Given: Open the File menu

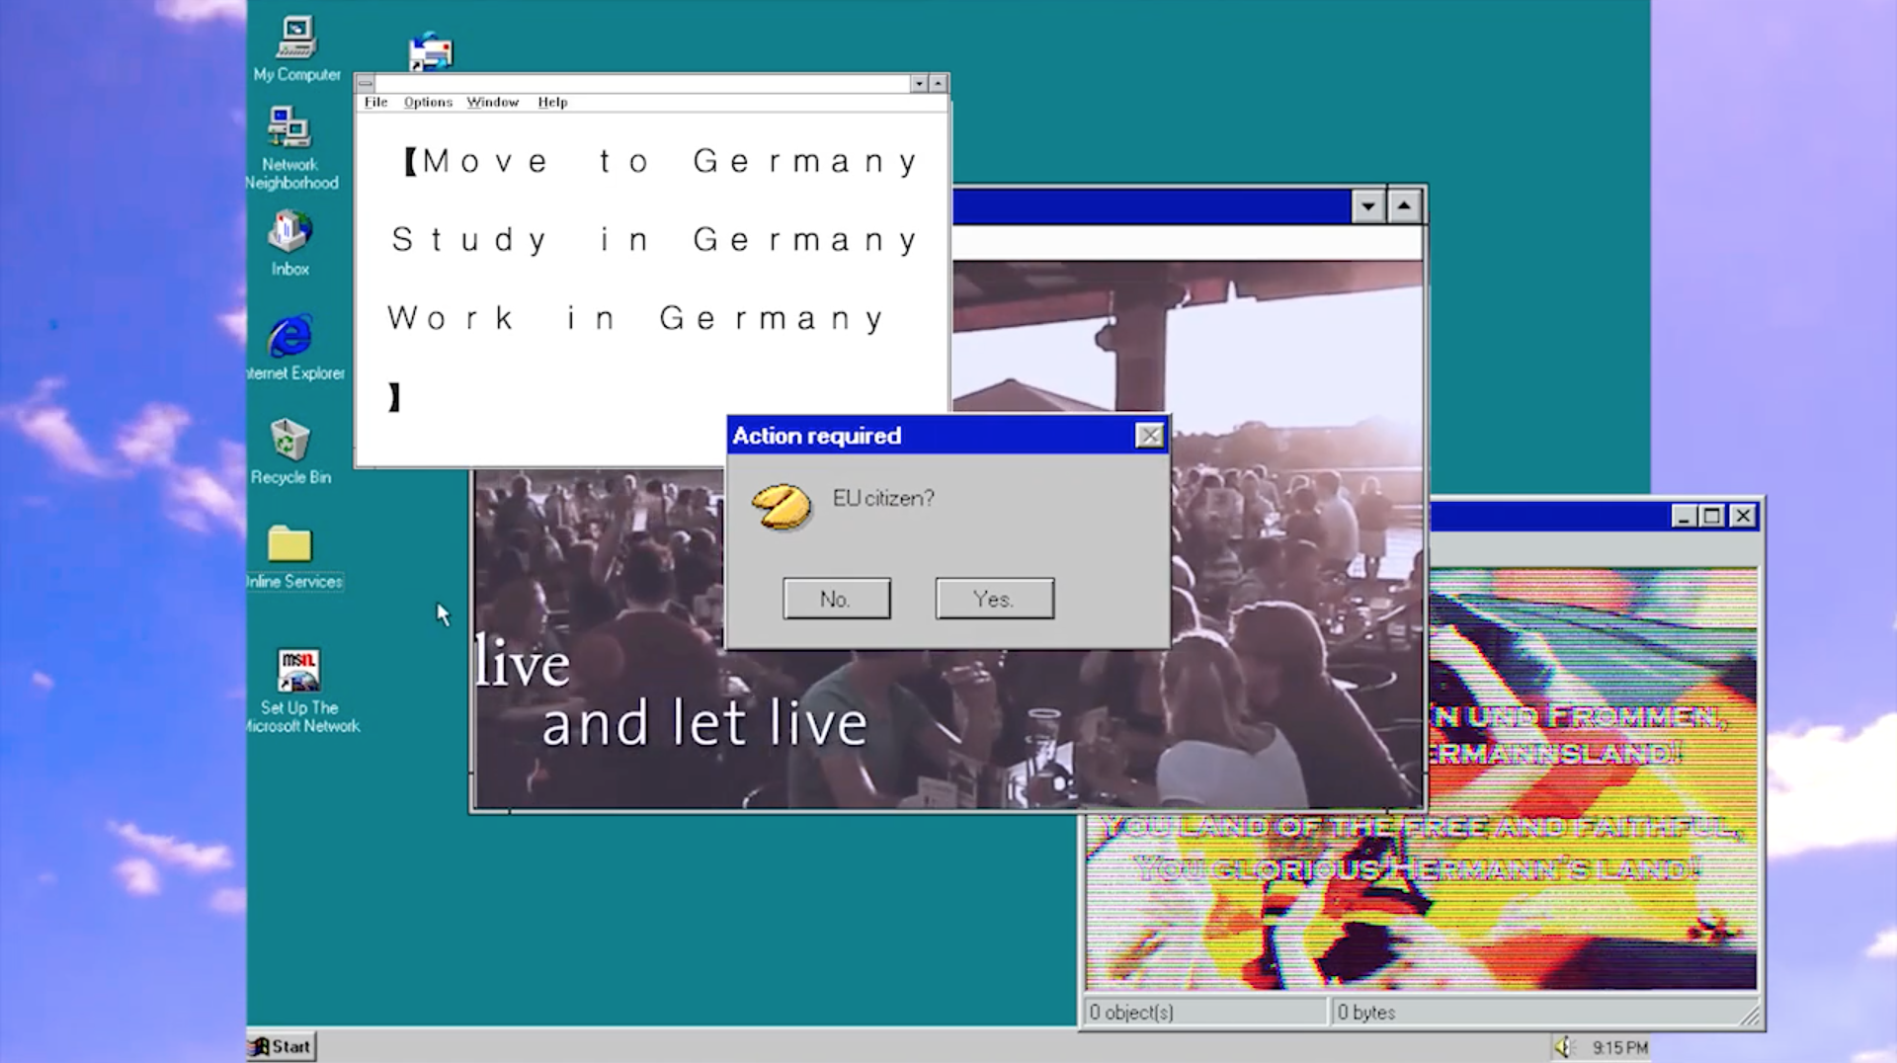Looking at the screenshot, I should tap(375, 102).
